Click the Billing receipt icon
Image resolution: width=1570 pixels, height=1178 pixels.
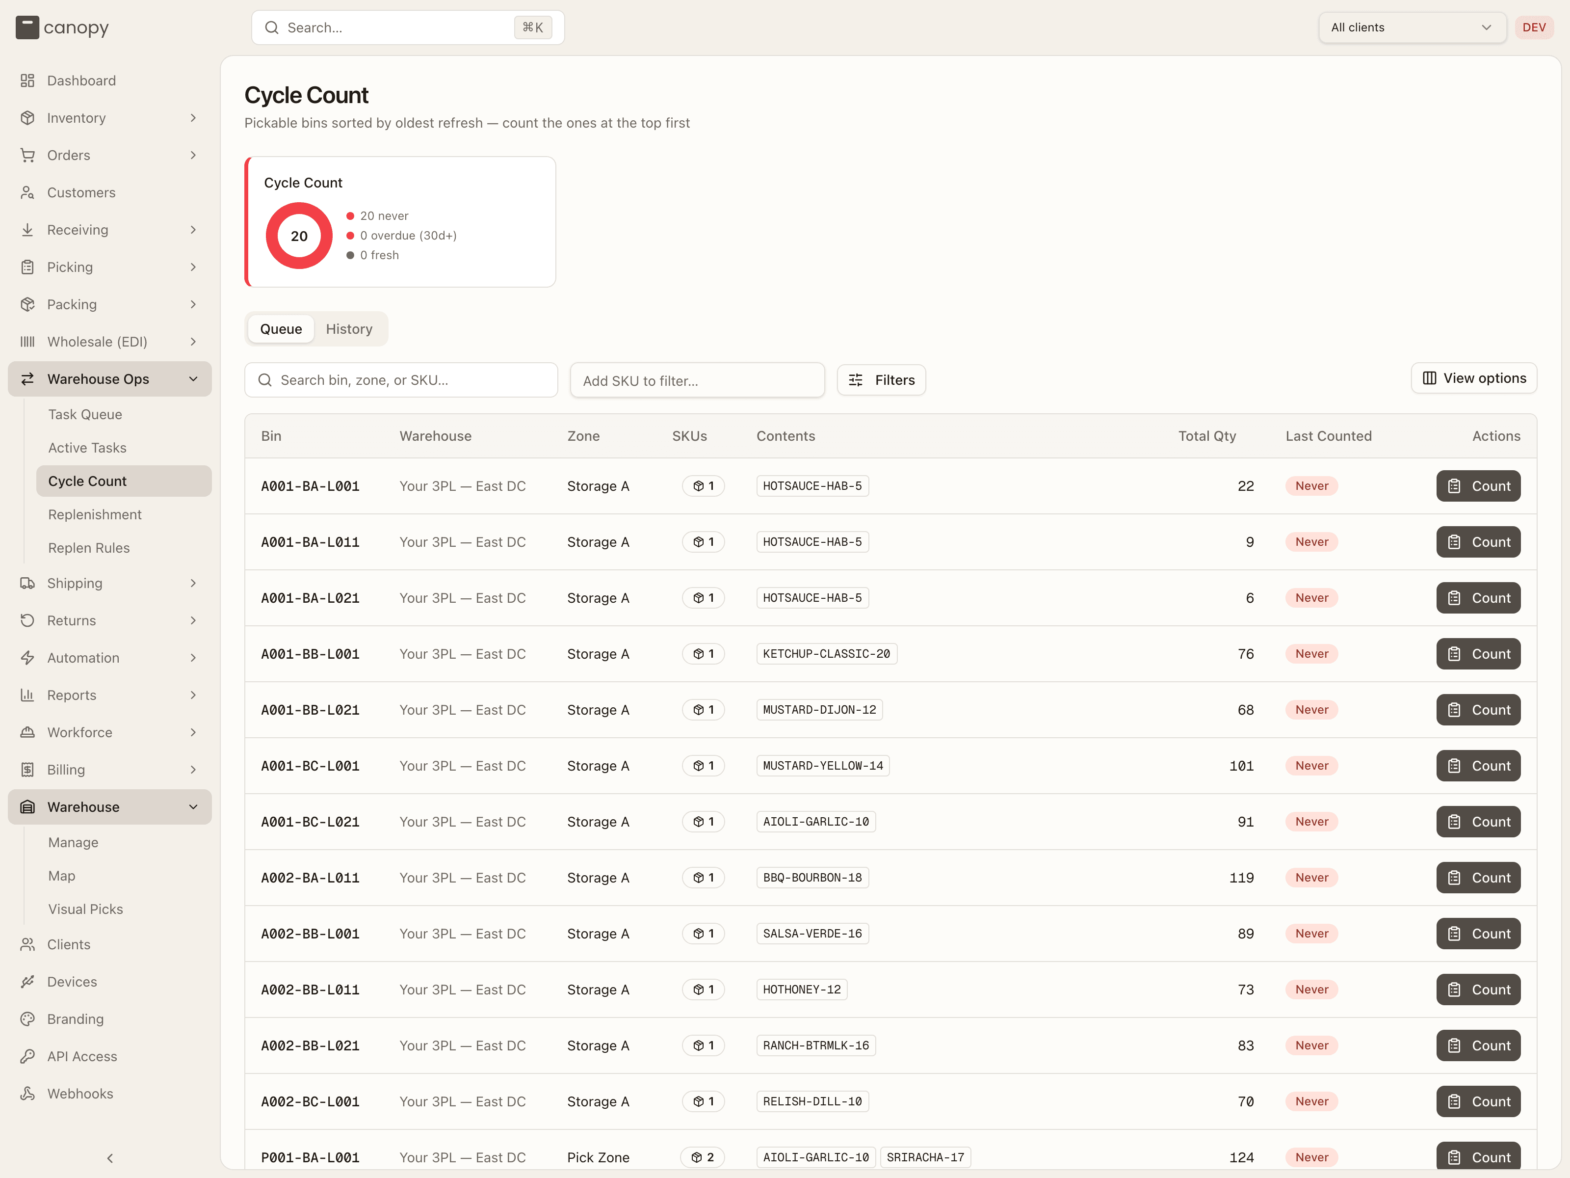coord(27,770)
